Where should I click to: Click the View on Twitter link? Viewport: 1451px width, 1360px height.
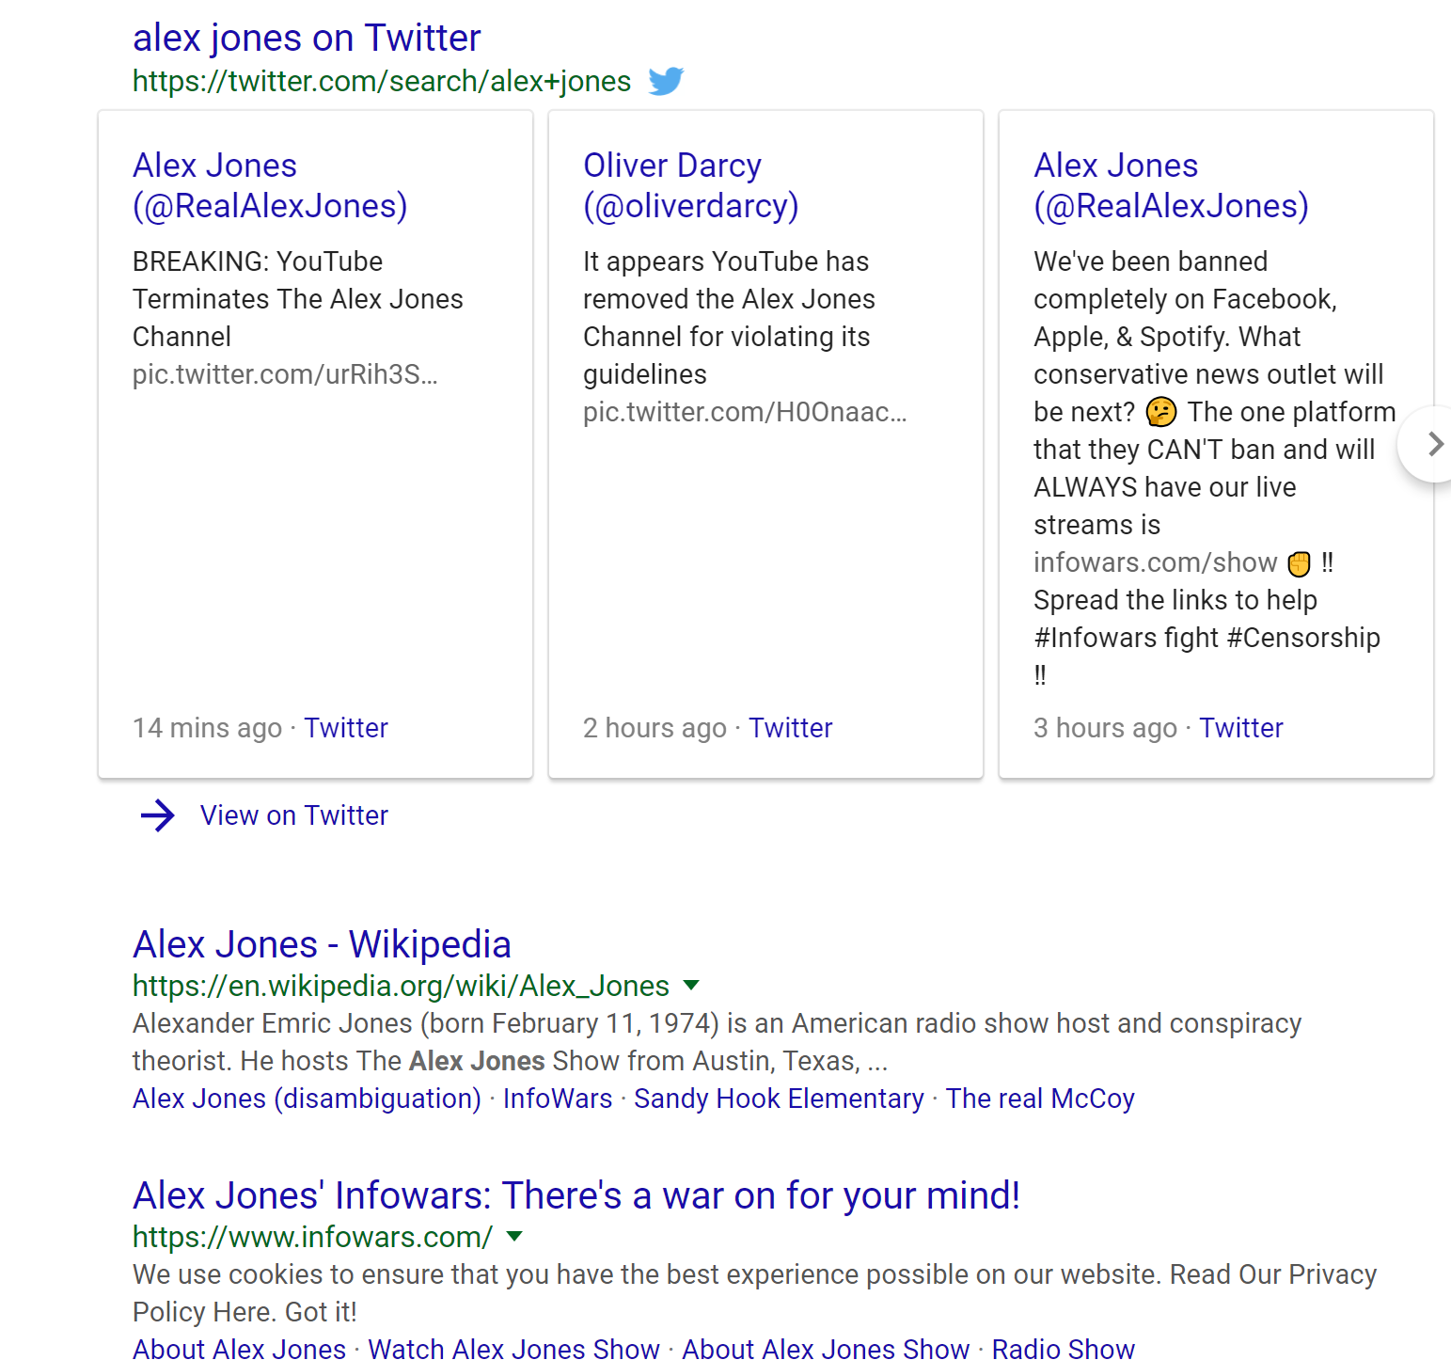coord(293,815)
